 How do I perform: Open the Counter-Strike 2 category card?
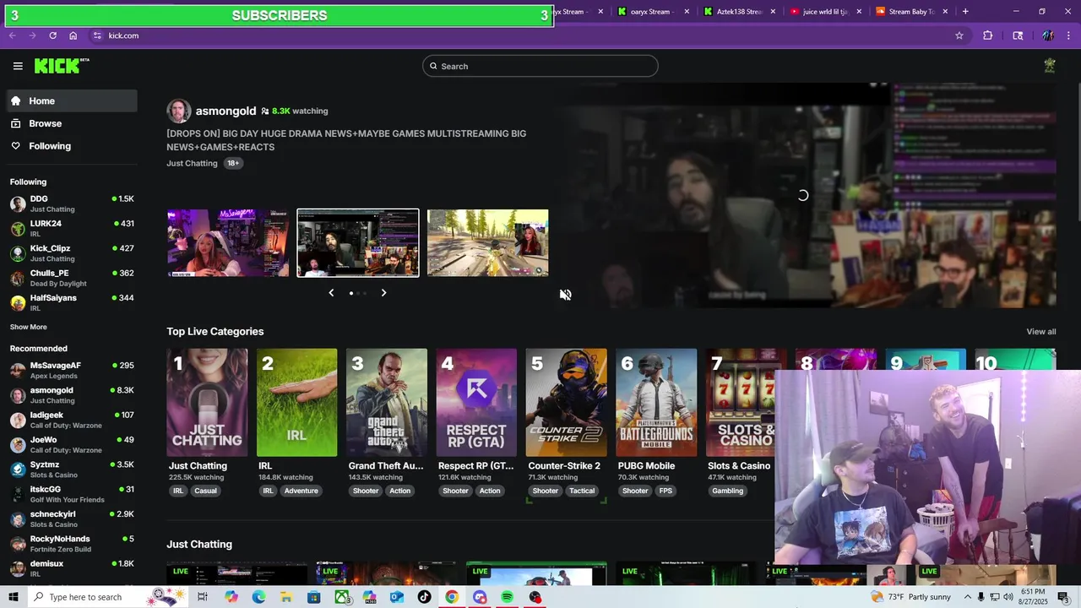[566, 403]
